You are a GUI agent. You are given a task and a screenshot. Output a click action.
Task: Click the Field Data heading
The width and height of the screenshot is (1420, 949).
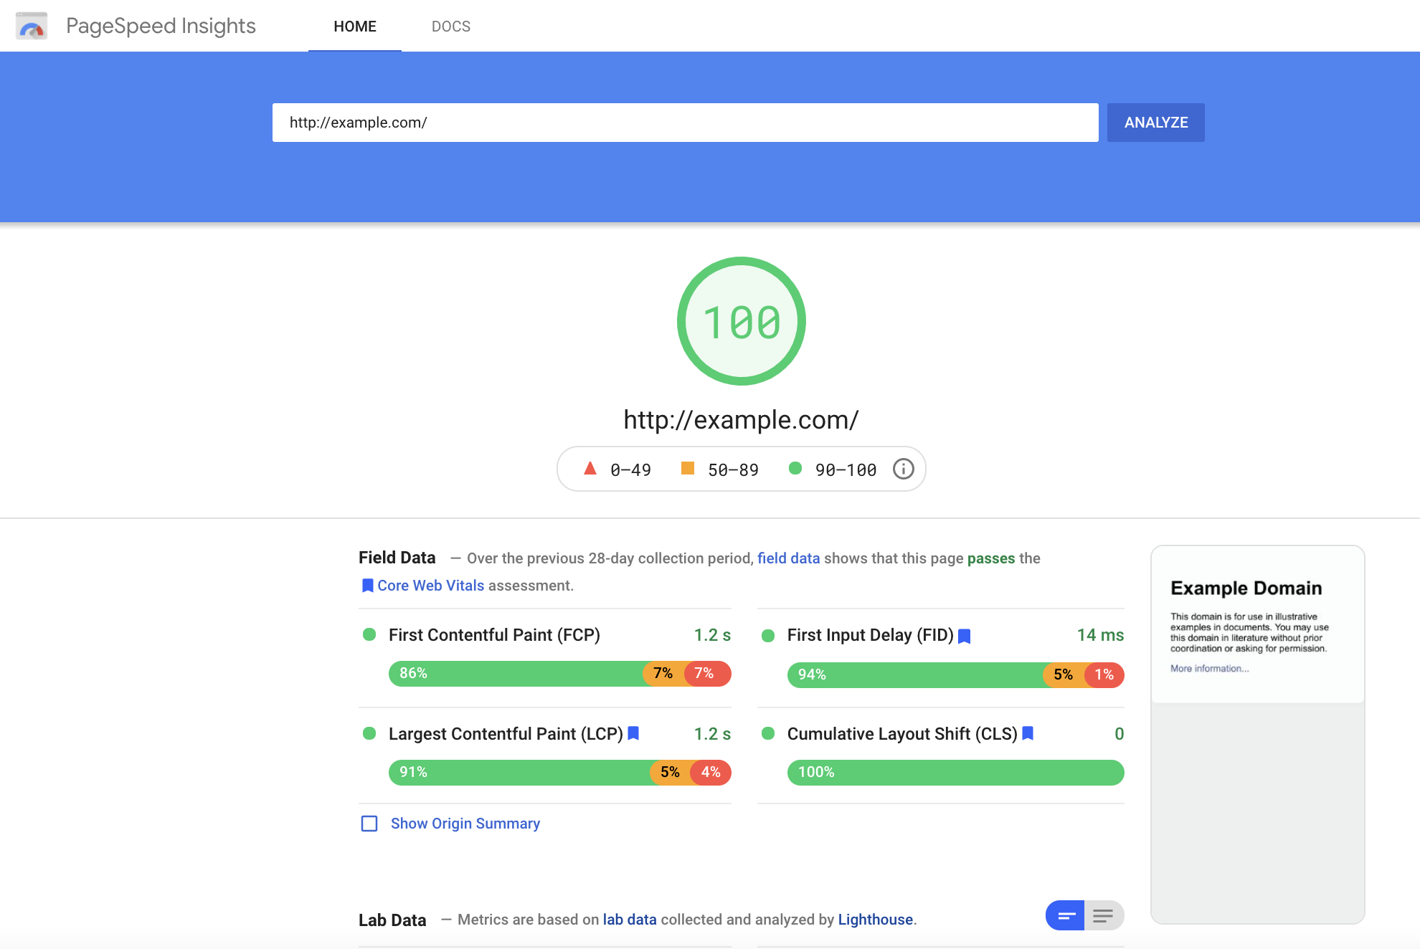point(397,558)
